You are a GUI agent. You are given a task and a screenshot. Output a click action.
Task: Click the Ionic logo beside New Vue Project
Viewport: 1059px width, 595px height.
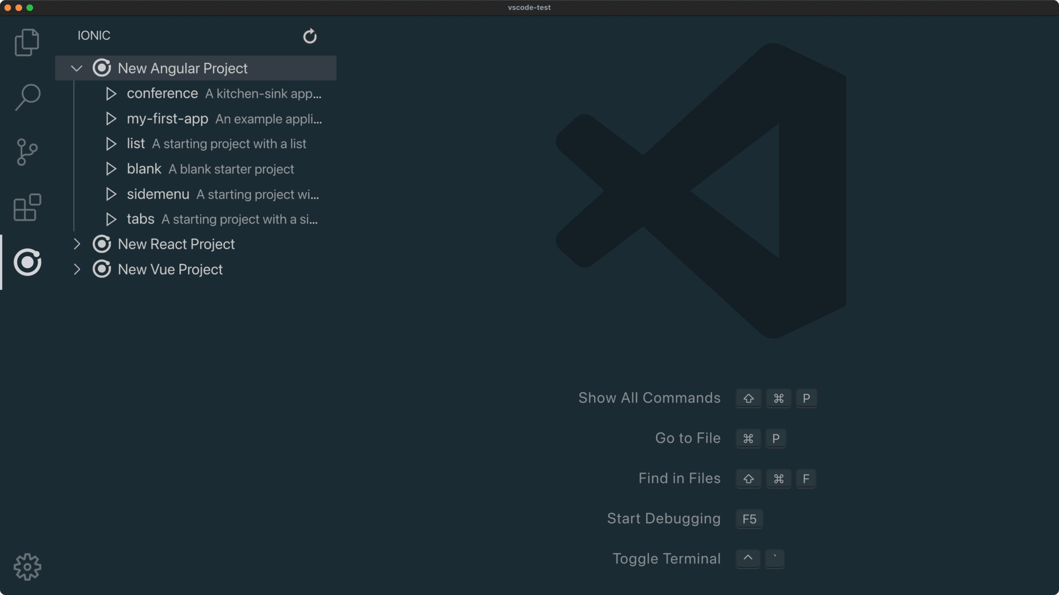(102, 269)
